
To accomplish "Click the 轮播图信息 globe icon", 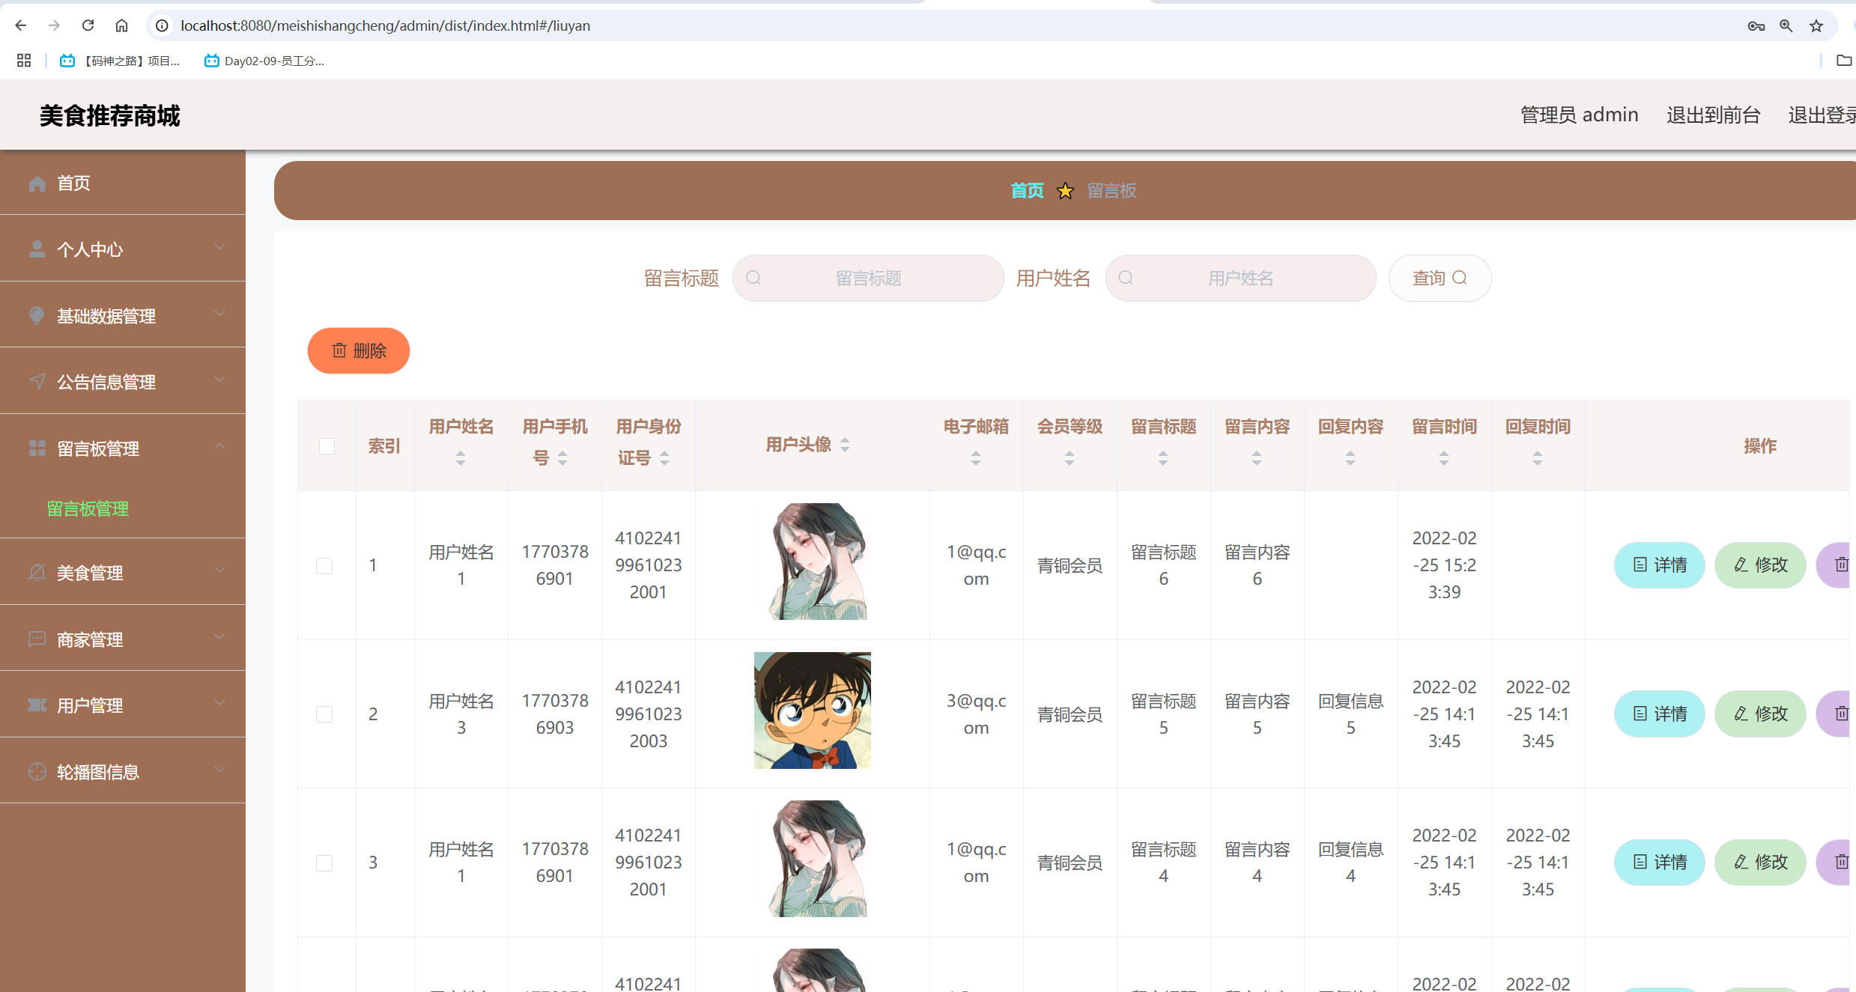I will pyautogui.click(x=37, y=771).
